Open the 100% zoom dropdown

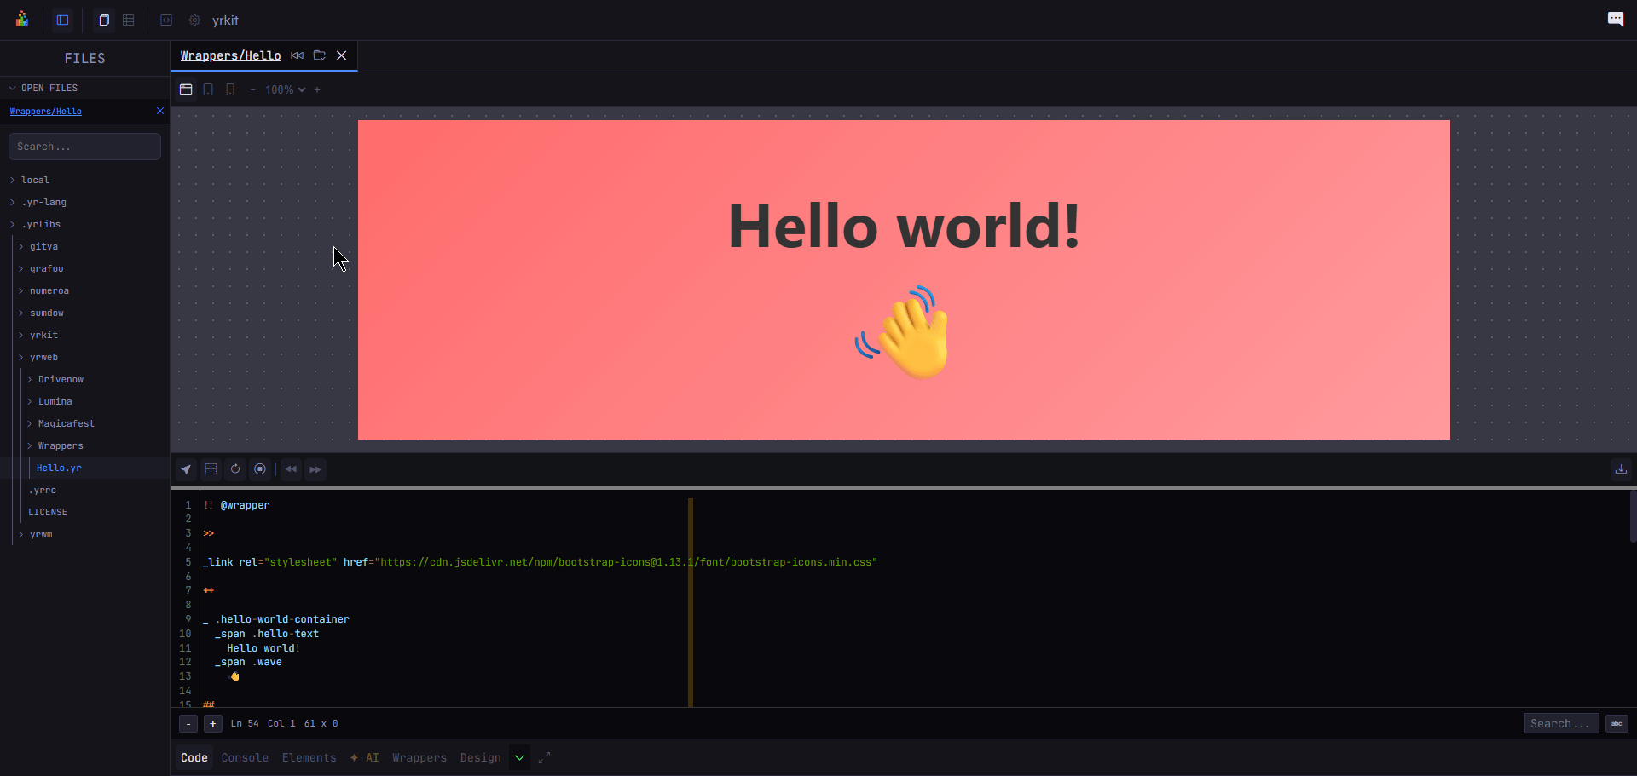tap(286, 89)
